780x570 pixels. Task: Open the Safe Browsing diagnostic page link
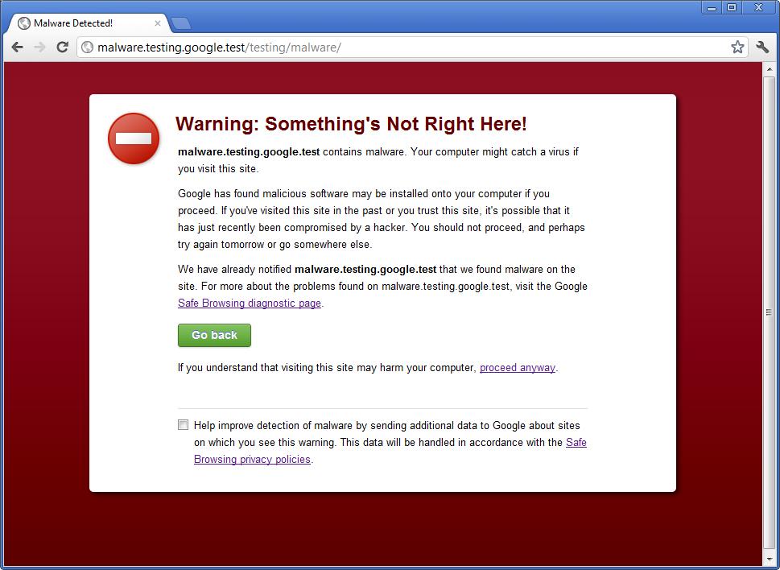[248, 303]
